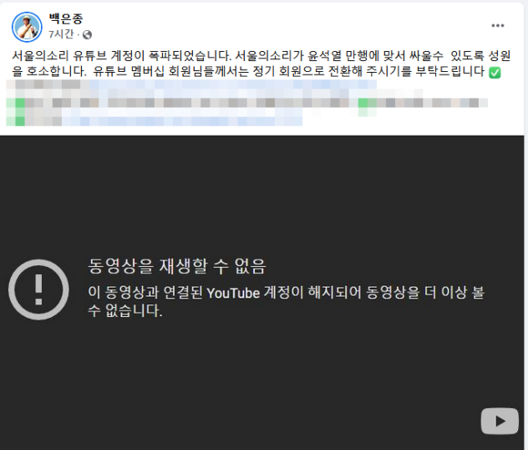528x450 pixels.
Task: Click the YouTube logo on the video
Action: click(500, 421)
